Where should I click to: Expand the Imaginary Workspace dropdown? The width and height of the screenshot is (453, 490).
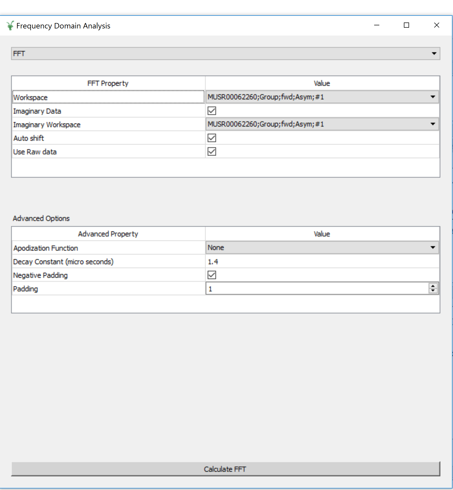322,124
